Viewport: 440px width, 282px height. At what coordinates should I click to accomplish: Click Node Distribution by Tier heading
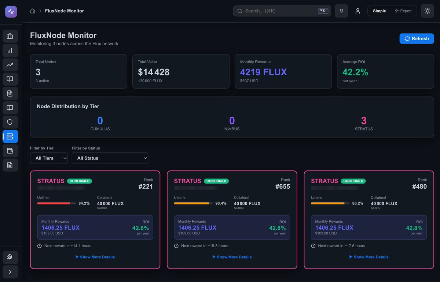tap(68, 106)
